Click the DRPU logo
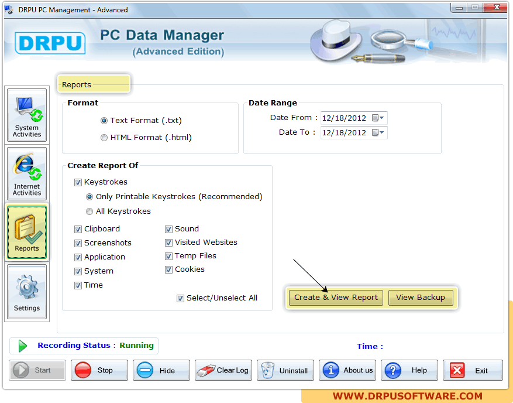This screenshot has width=513, height=403. 50,43
